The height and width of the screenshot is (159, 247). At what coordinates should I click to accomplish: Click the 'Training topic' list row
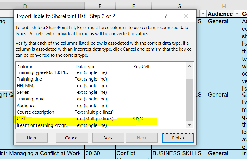click(x=101, y=99)
